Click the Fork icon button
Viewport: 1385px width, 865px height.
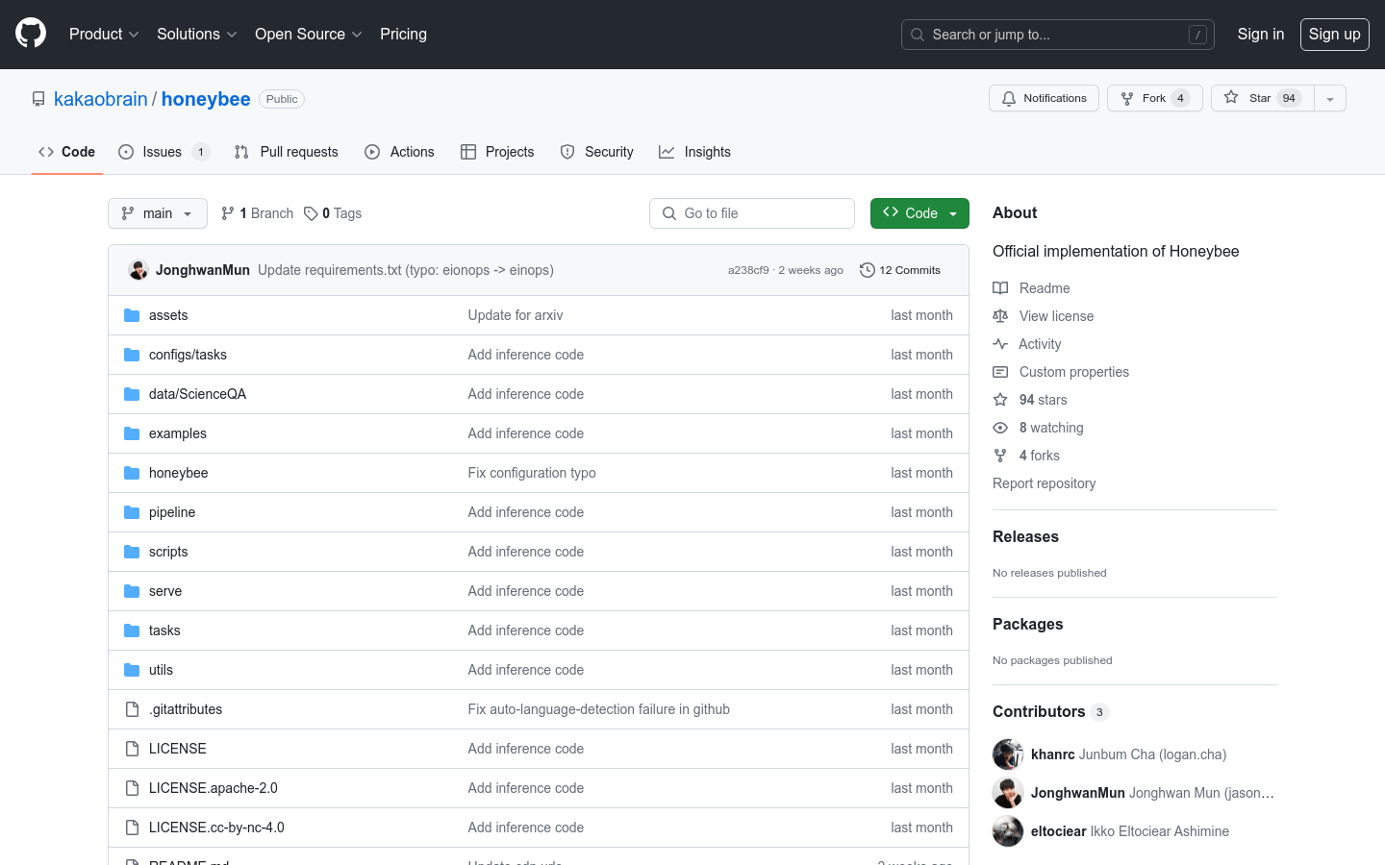pyautogui.click(x=1127, y=98)
